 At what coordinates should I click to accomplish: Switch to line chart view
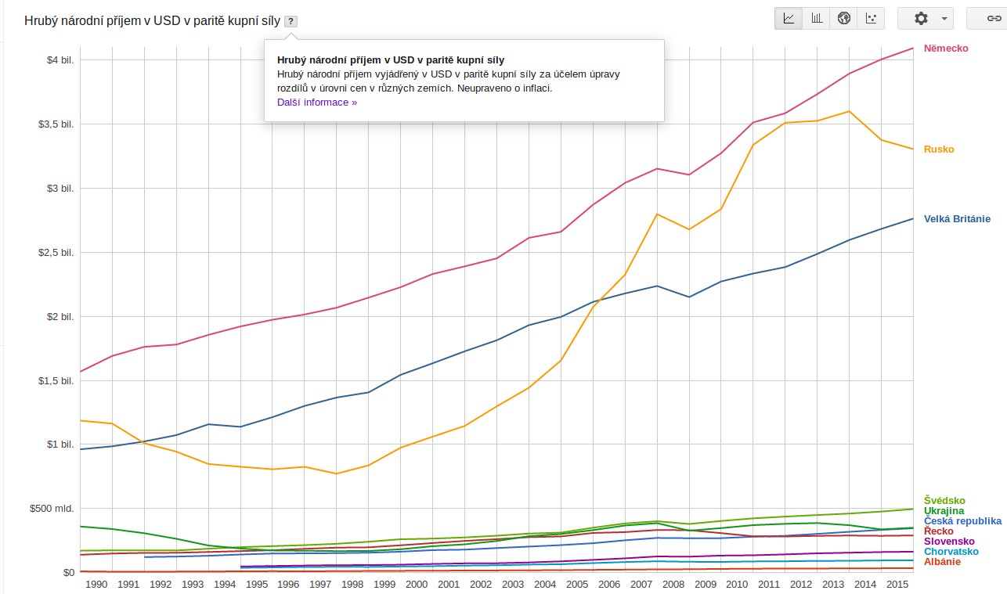click(x=789, y=18)
